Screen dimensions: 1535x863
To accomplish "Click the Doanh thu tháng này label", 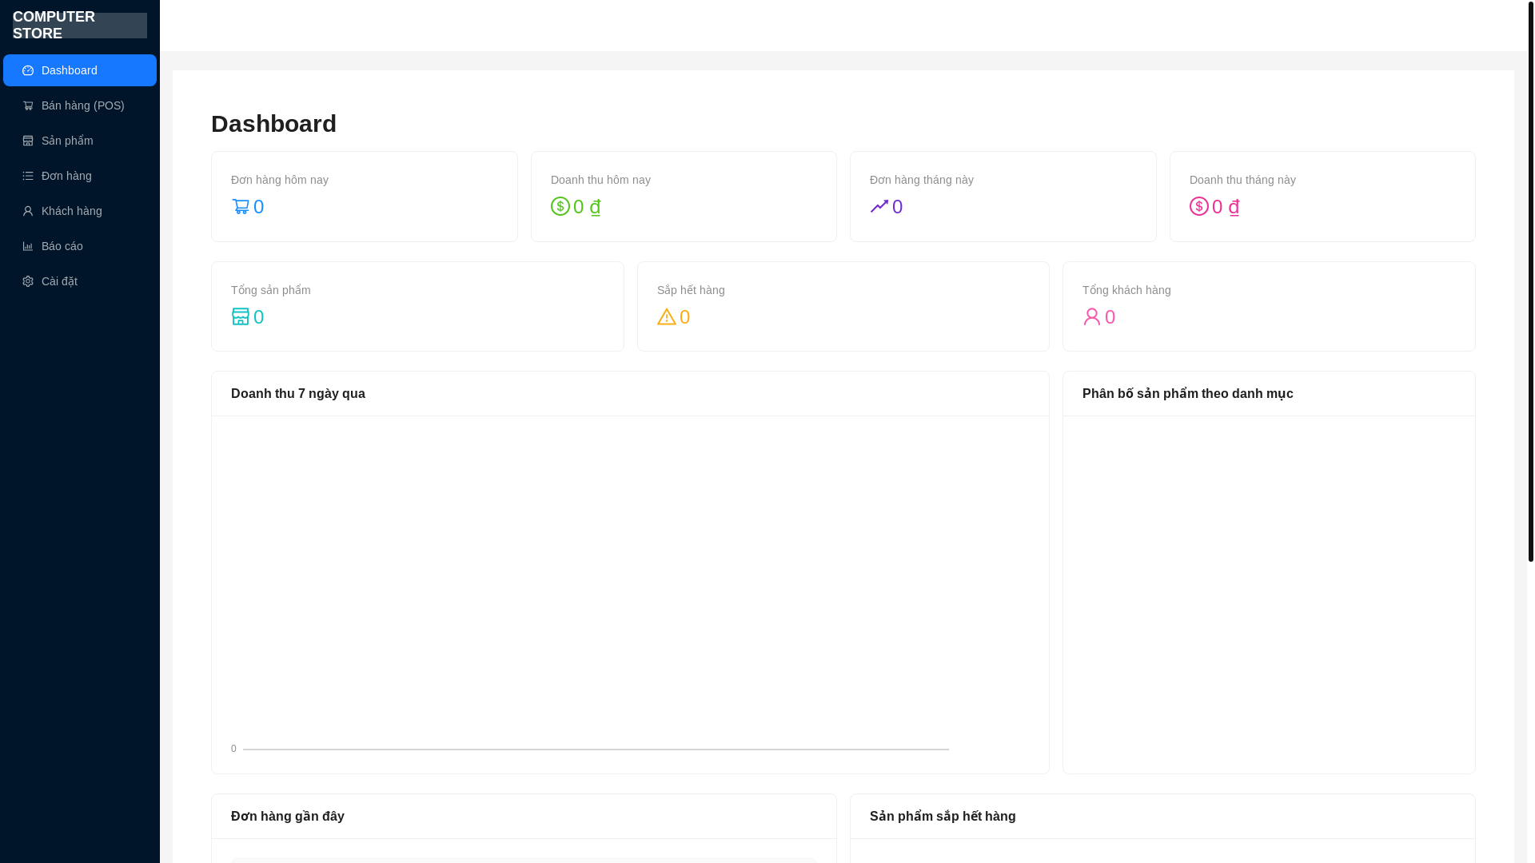I will tap(1242, 180).
